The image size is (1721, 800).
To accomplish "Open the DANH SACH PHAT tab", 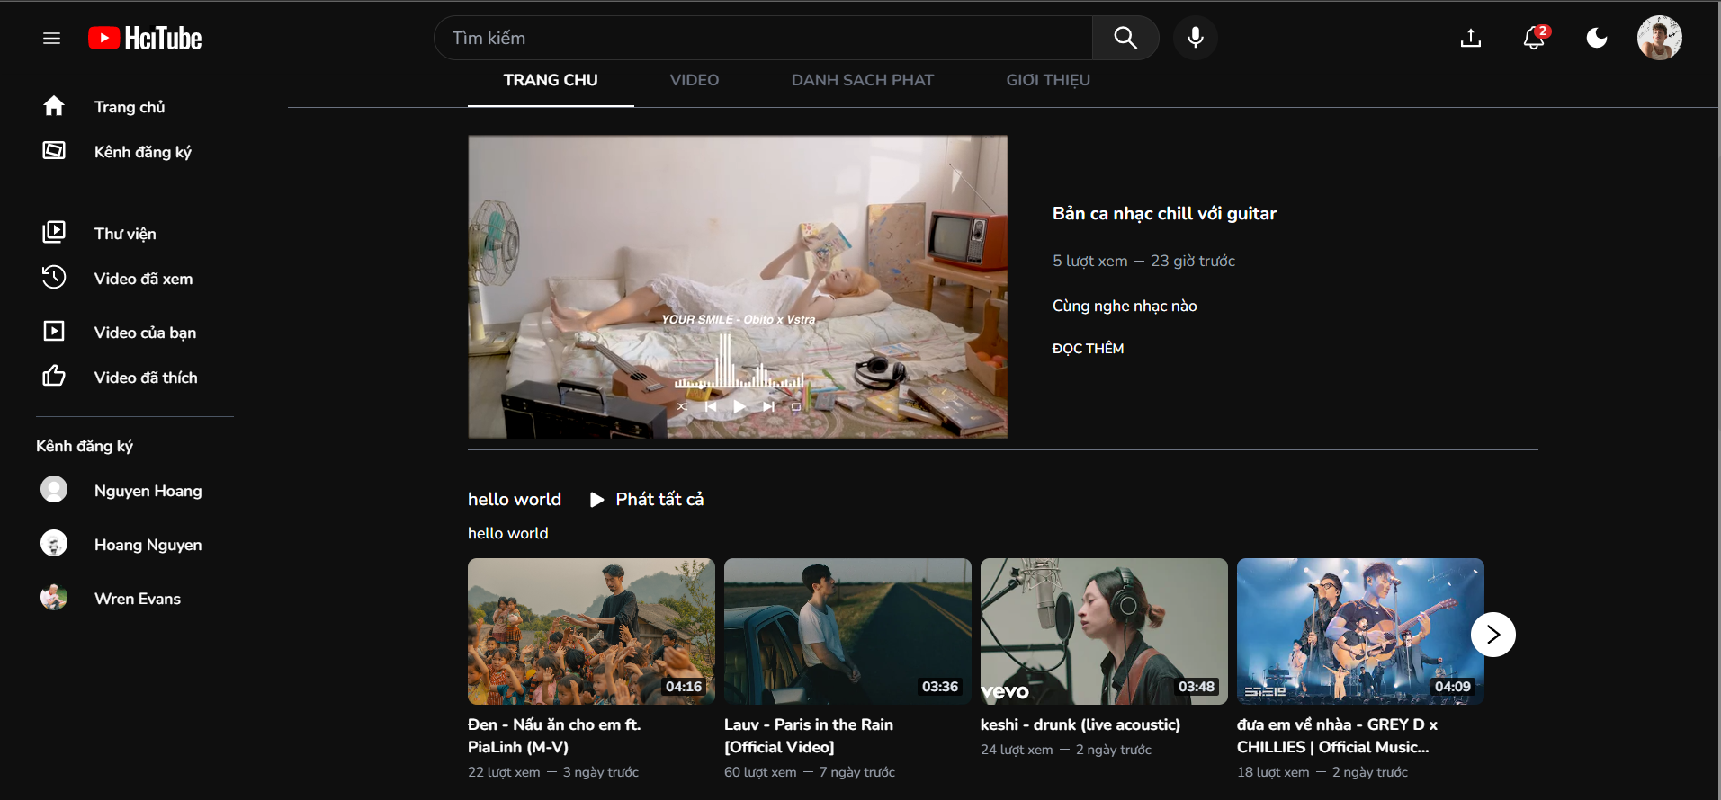I will pyautogui.click(x=863, y=80).
